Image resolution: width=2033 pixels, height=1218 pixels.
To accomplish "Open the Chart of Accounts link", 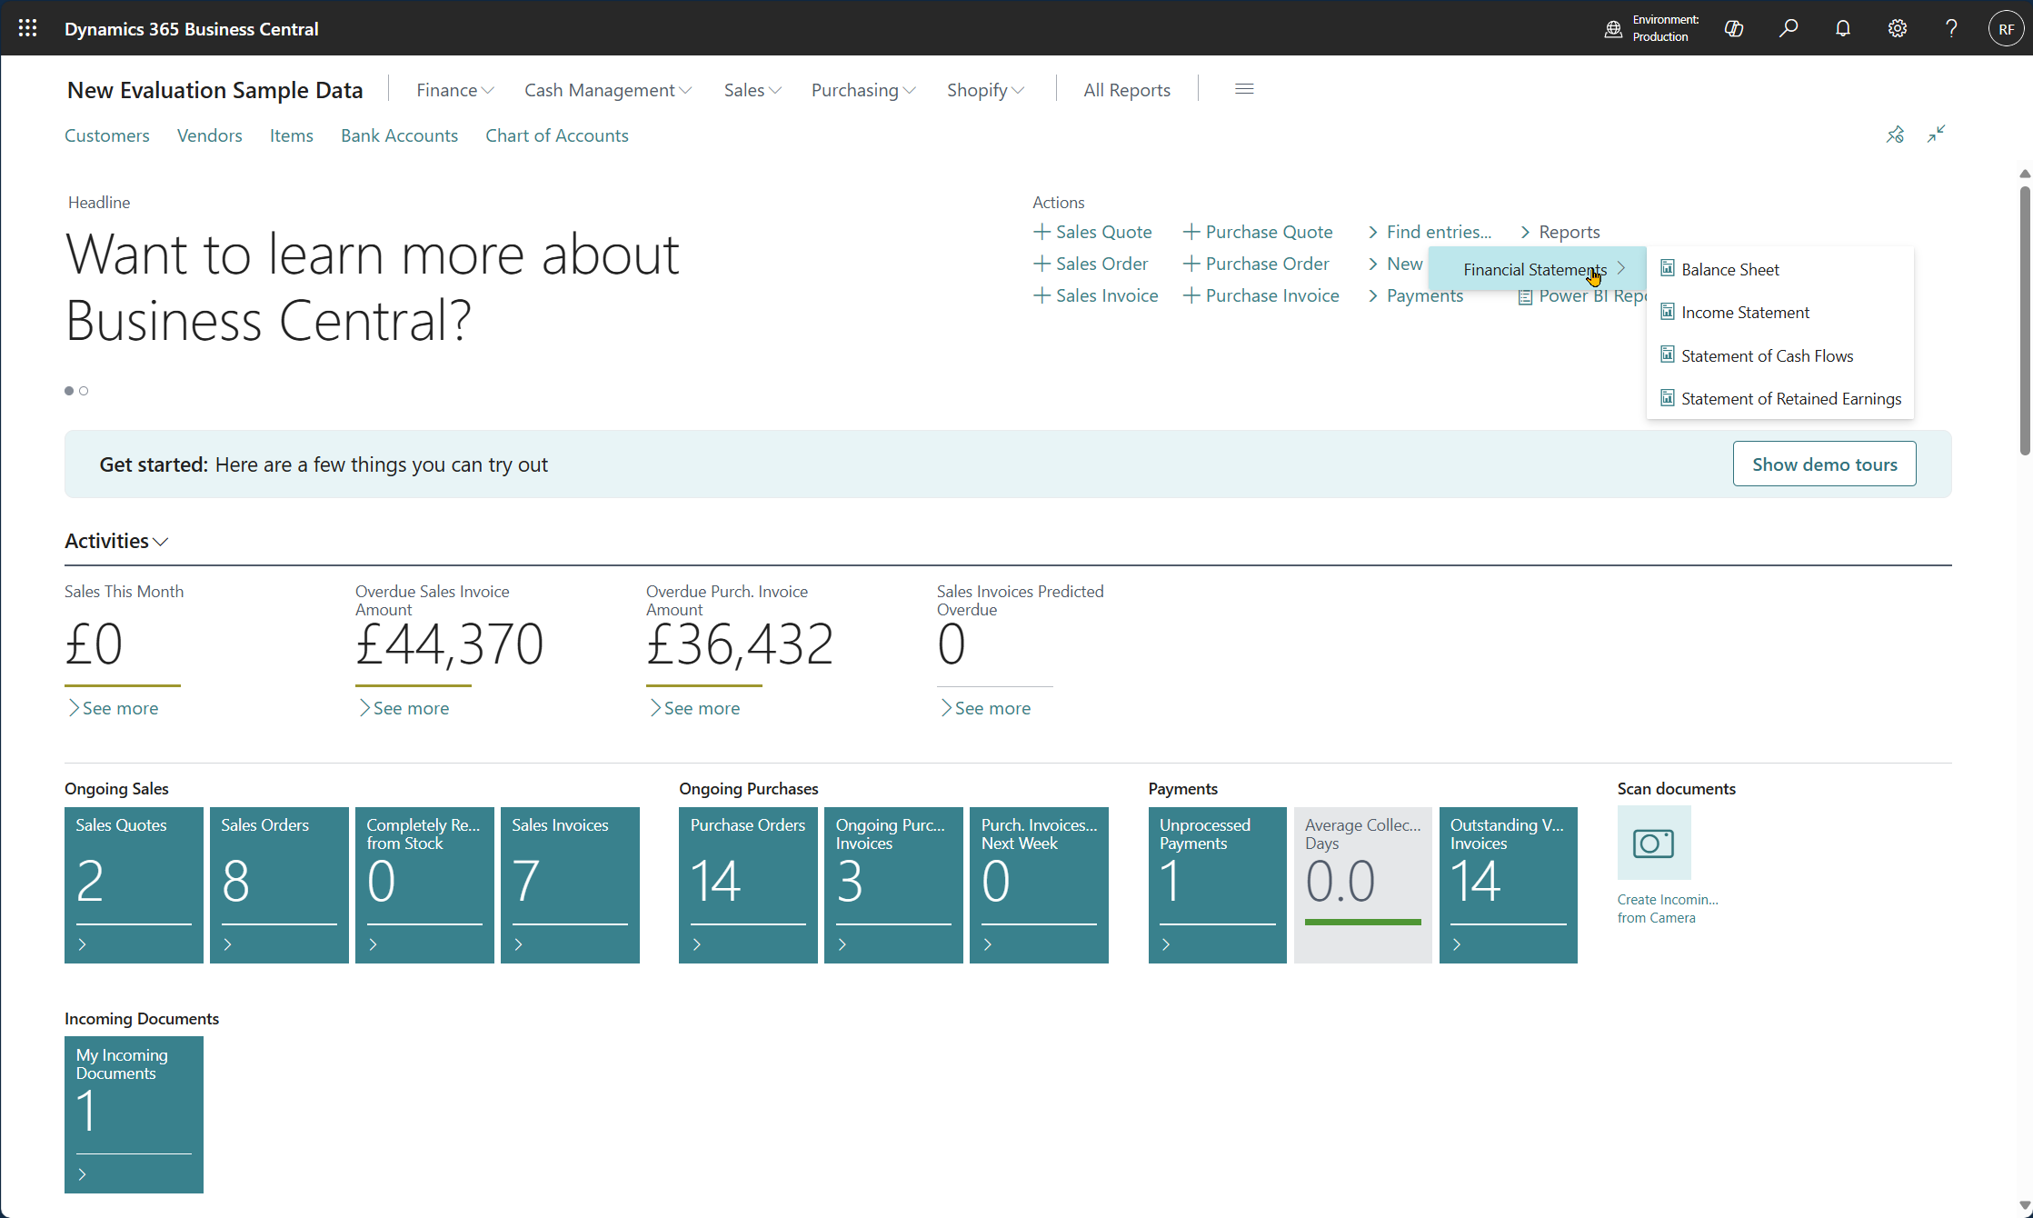I will click(x=557, y=135).
